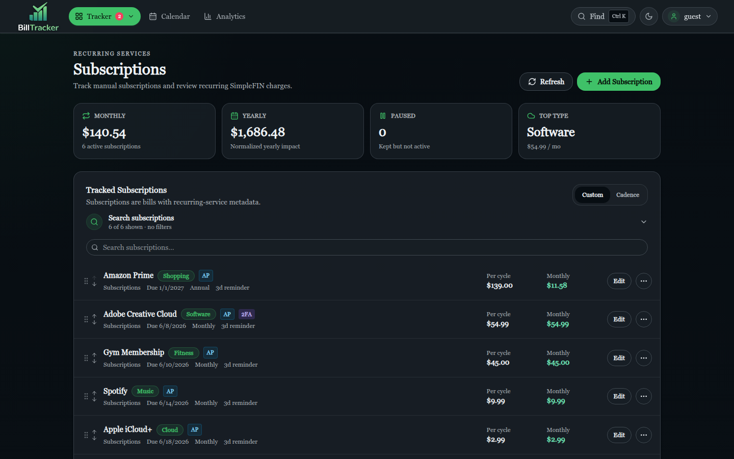Click the Yearly $1,686.48 summary card
Viewport: 734px width, 459px height.
coord(293,131)
